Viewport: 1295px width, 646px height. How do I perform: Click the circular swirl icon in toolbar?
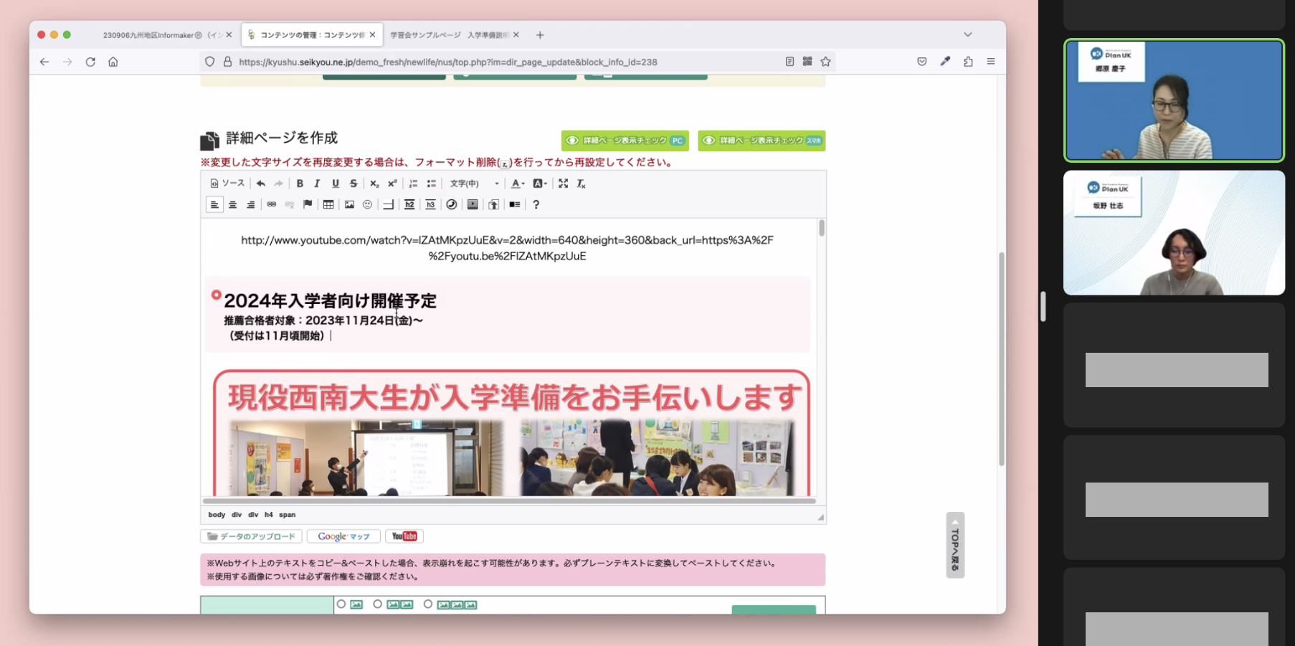(451, 204)
